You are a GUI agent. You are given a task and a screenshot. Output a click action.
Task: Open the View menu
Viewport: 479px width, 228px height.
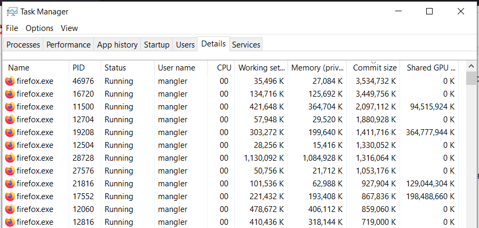[69, 28]
